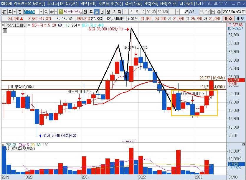246x180 pixels.
Task: Click the LC:227,66 label
Action: (x=235, y=25)
